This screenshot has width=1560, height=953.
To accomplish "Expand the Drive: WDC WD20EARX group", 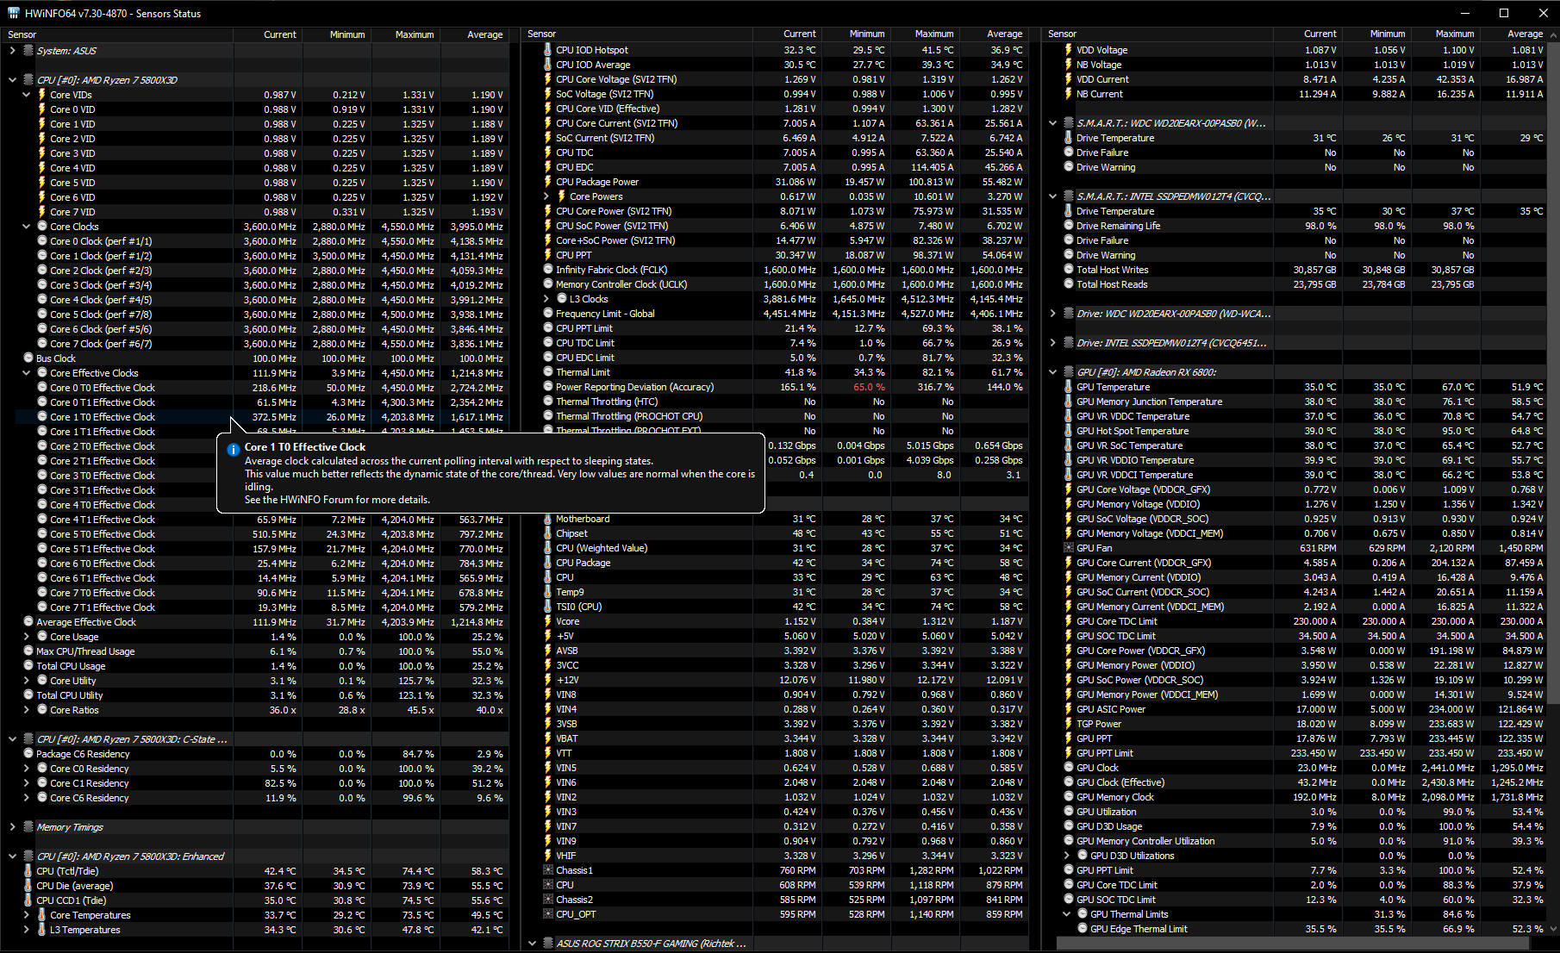I will [1052, 314].
